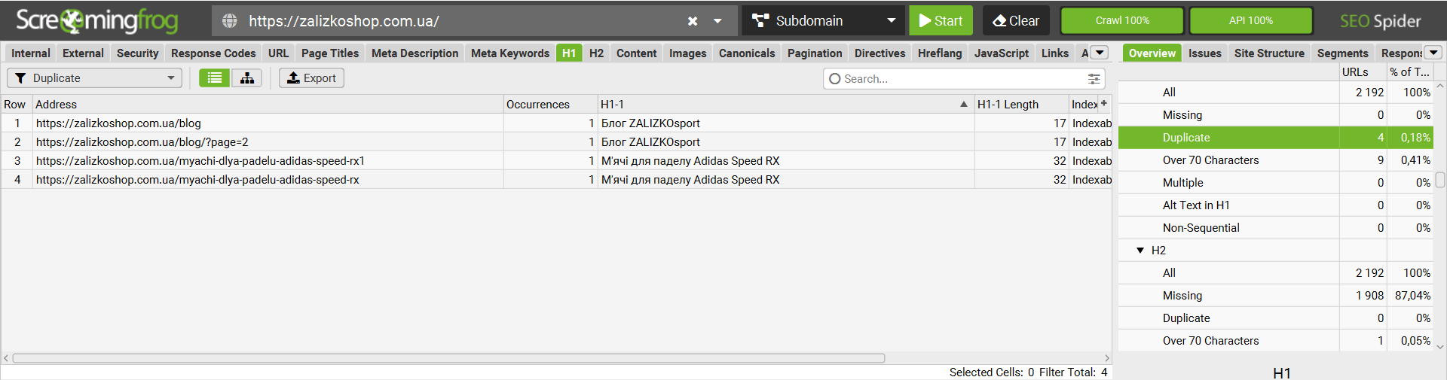Export the duplicate H1 results

pyautogui.click(x=311, y=78)
